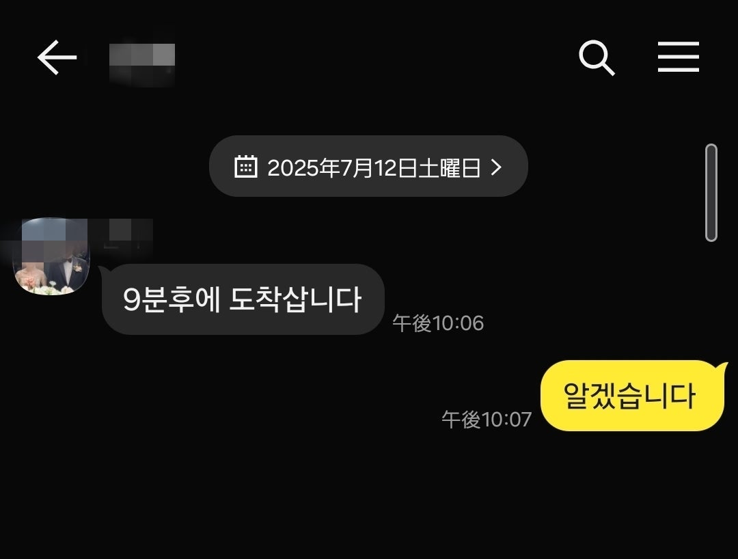Click the digit 9 in received message

point(132,300)
